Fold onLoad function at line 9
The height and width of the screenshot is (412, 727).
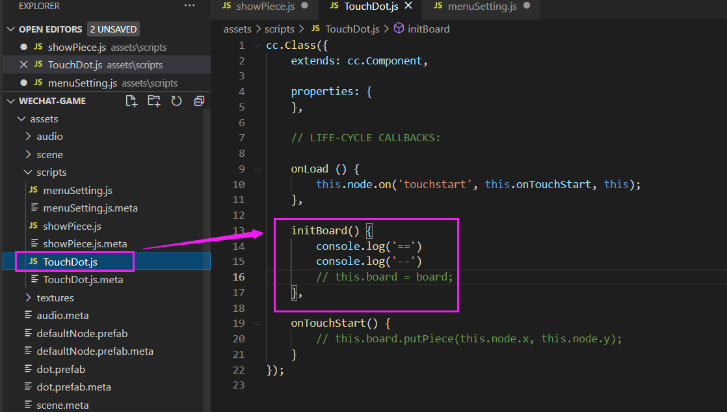[257, 169]
